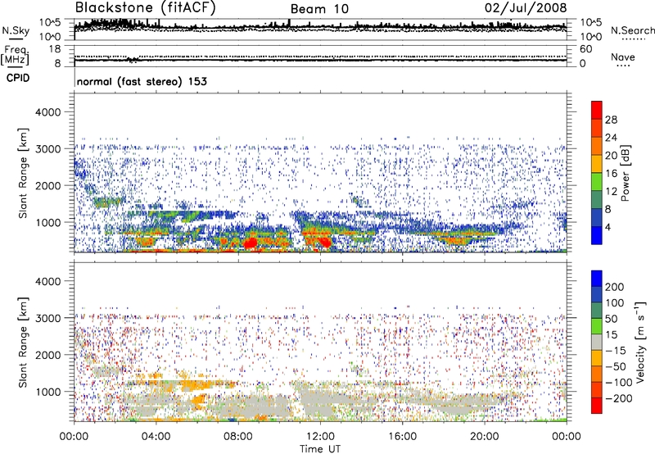This screenshot has width=655, height=454.
Task: Click the date '02/Jul/2008'
Action: [x=526, y=8]
